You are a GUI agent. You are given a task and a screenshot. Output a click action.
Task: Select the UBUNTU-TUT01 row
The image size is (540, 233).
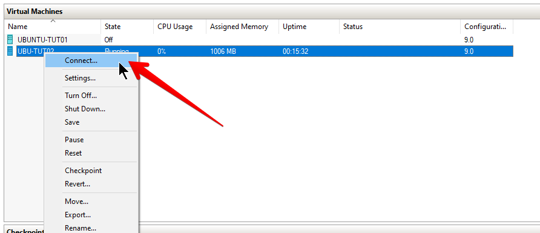260,39
